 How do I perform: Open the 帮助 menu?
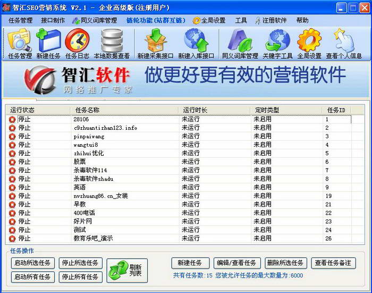pos(302,21)
